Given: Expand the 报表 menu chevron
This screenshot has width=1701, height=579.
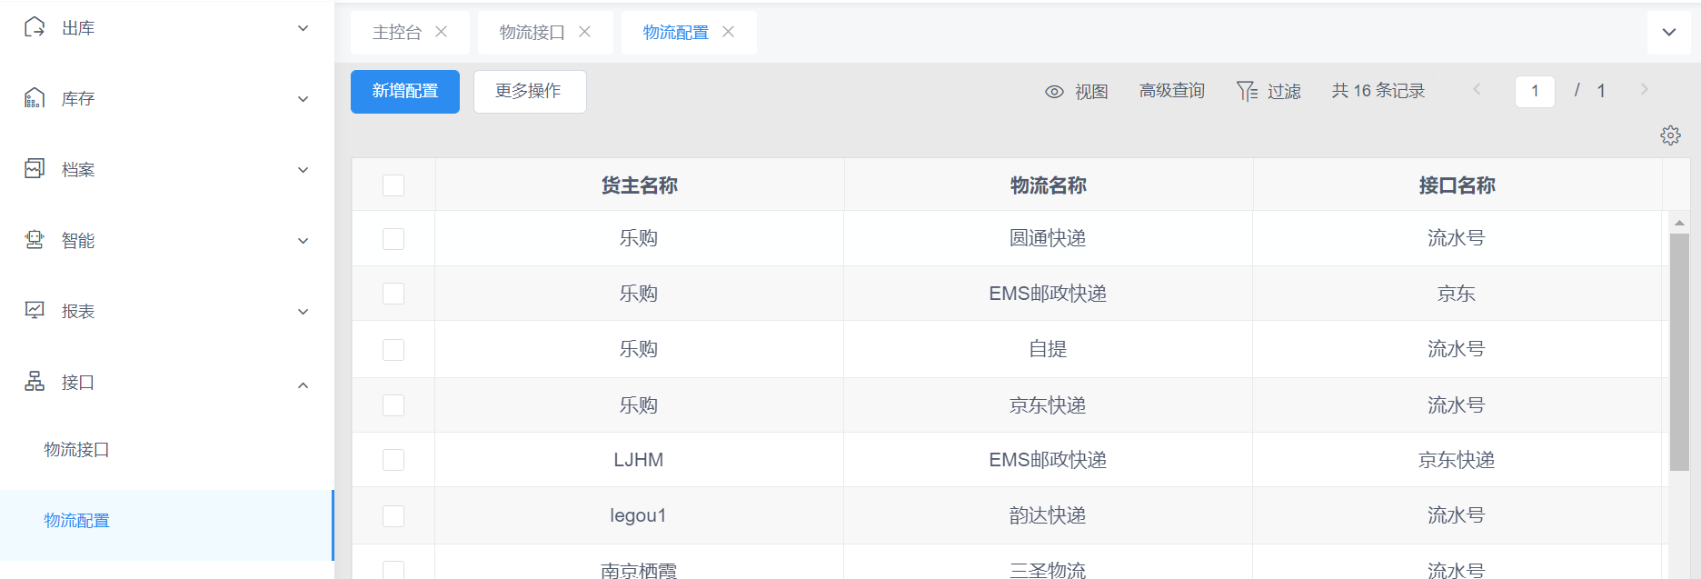Looking at the screenshot, I should (x=303, y=312).
